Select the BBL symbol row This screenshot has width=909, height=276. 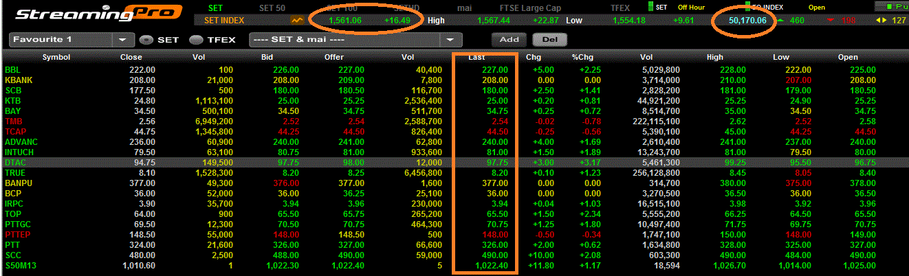[454, 70]
